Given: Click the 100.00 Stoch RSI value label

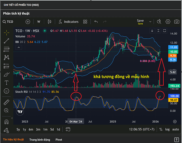Looking at the screenshot, I should [x=174, y=96].
